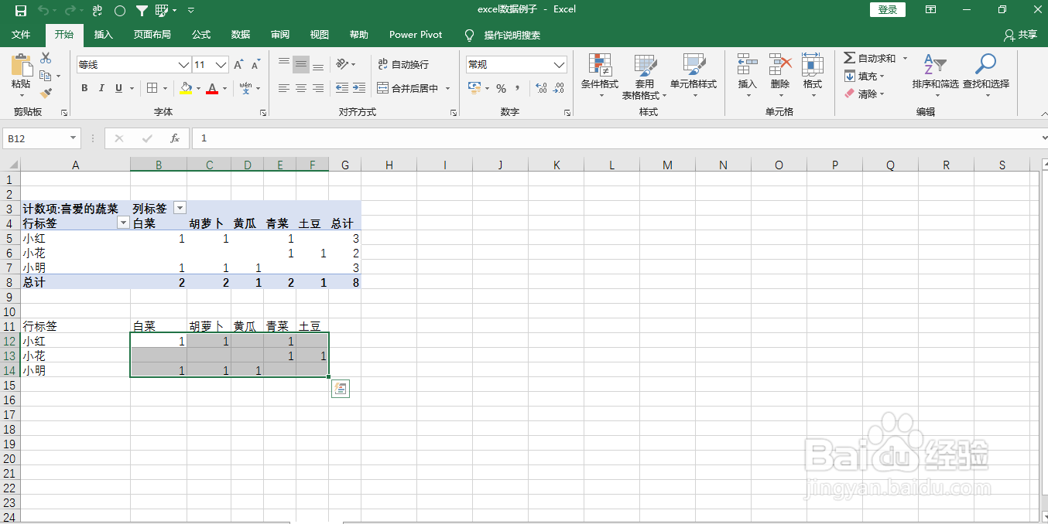The height and width of the screenshot is (524, 1048).
Task: Click the Save icon in quick access toolbar
Action: pyautogui.click(x=21, y=10)
